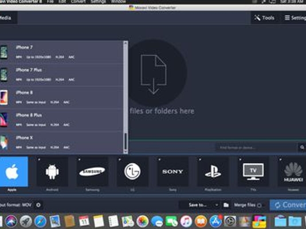Click the preset list scroll-up arrow
The height and width of the screenshot is (229, 306).
(x=126, y=43)
